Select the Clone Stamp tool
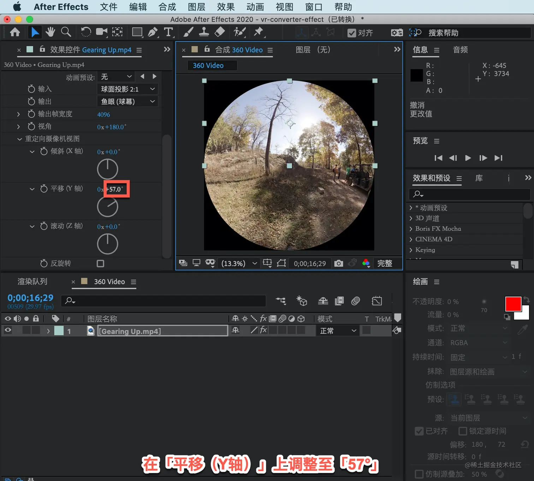Image resolution: width=534 pixels, height=481 pixels. 204,32
